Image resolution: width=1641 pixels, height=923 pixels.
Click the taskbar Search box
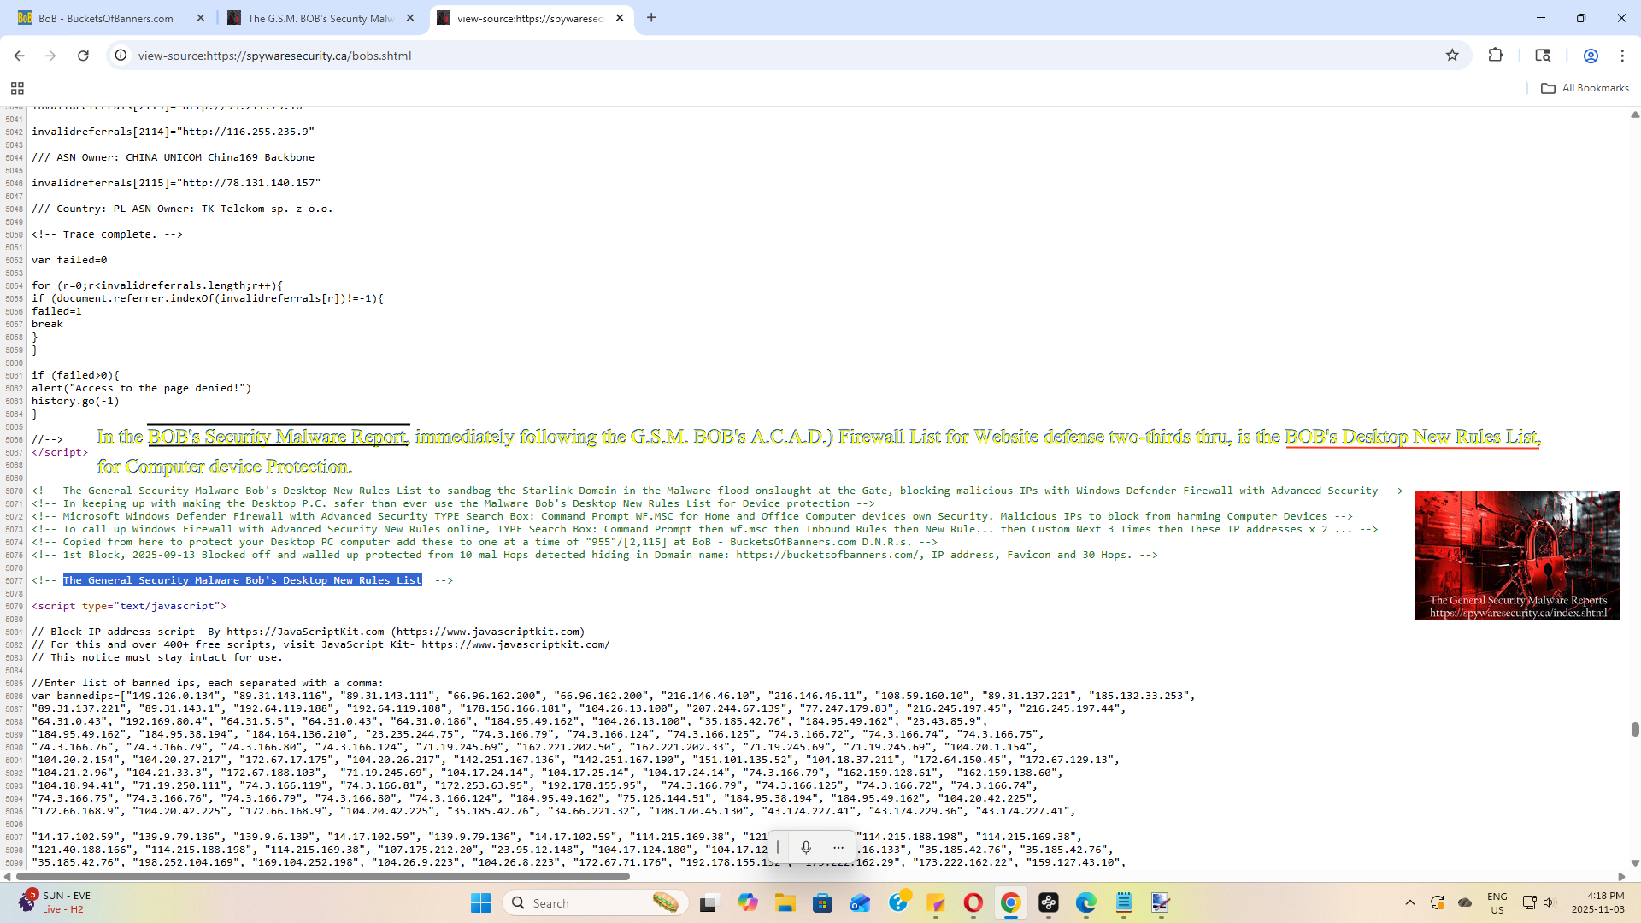[x=596, y=902]
